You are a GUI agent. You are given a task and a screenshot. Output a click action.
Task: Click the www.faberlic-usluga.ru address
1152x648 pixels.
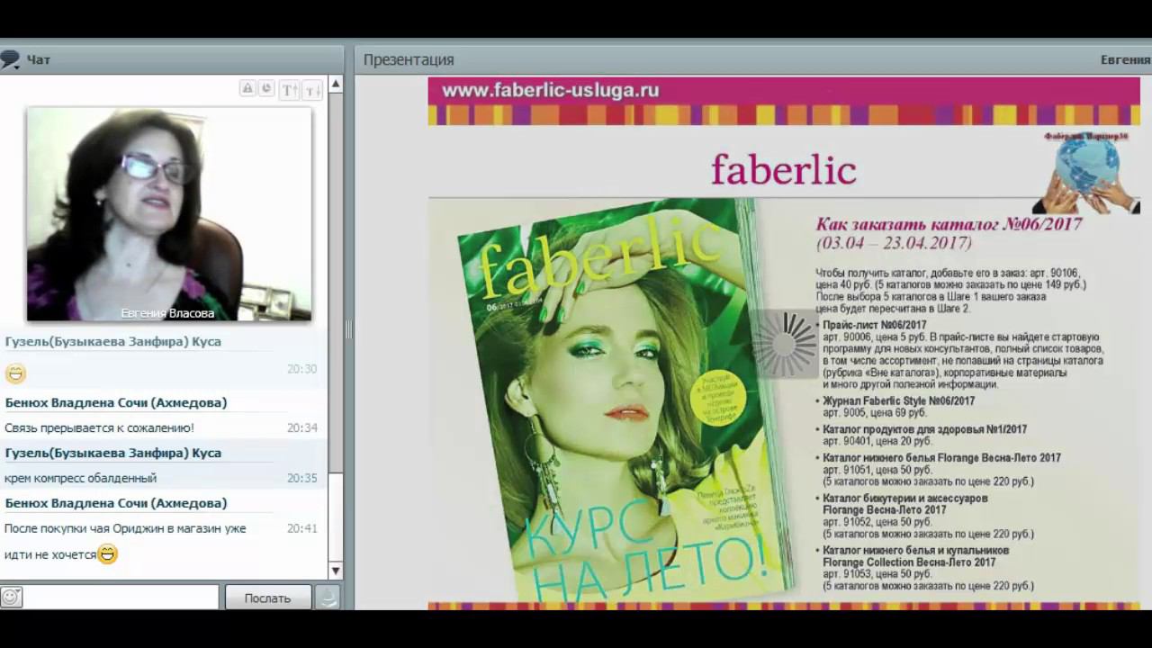tap(551, 90)
